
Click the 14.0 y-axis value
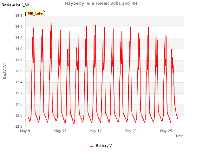[19, 49]
